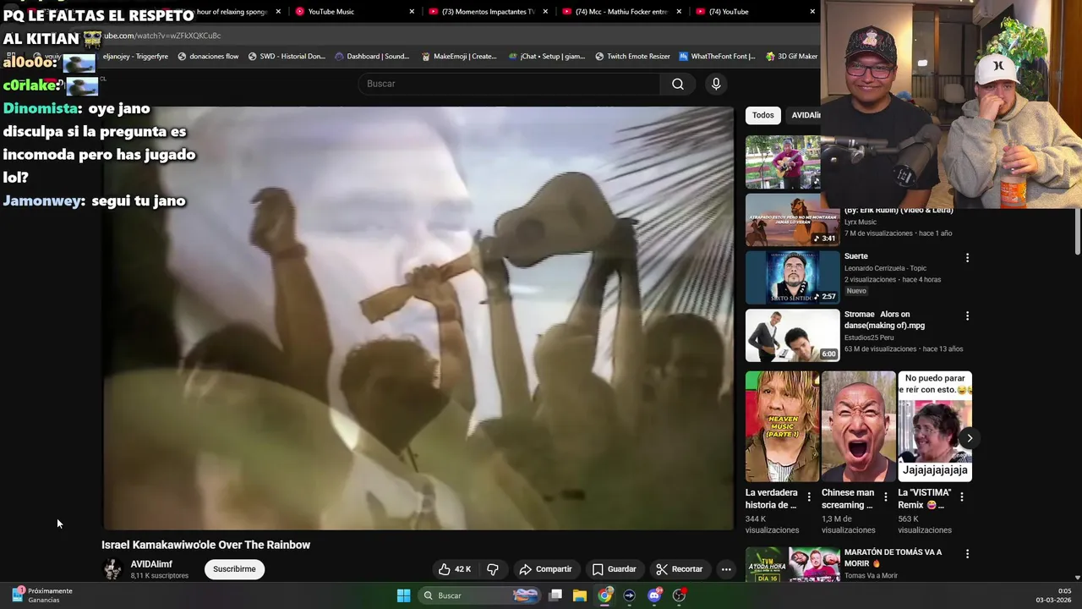Open the Lyrx Music channel name
The height and width of the screenshot is (609, 1082).
pos(861,222)
